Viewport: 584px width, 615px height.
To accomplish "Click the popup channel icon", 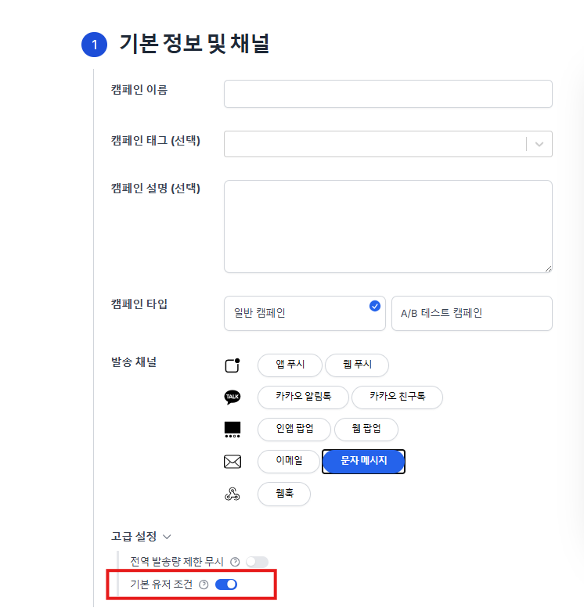I will [233, 430].
